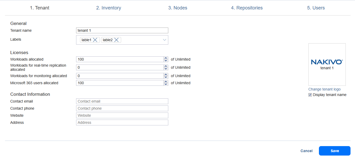355x160 pixels.
Task: Click the Change tenant logo link
Action: [324, 89]
